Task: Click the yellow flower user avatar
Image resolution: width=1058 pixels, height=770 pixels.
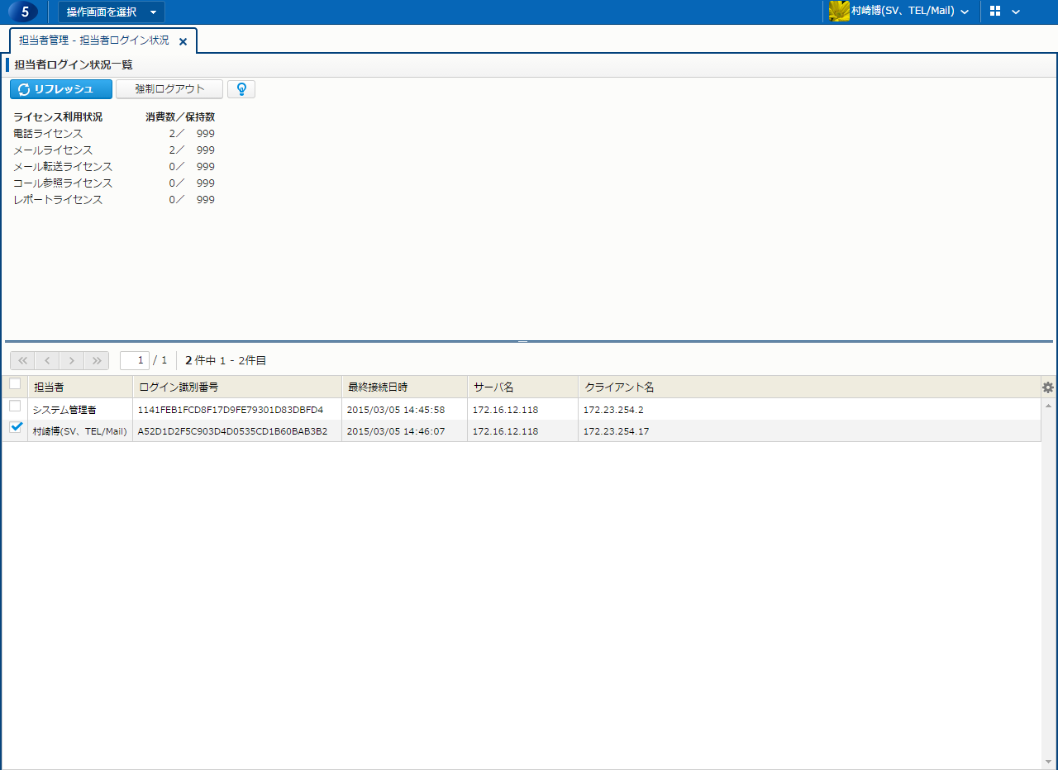Action: (x=839, y=12)
